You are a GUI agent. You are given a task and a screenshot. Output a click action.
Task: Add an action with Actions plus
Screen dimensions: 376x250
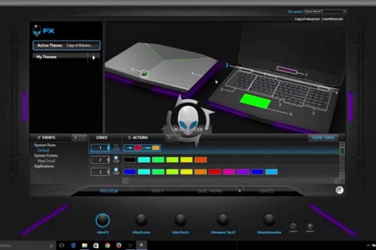[x=169, y=137]
